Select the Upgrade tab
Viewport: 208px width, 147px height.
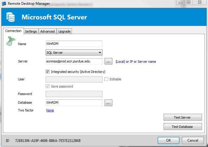64,31
